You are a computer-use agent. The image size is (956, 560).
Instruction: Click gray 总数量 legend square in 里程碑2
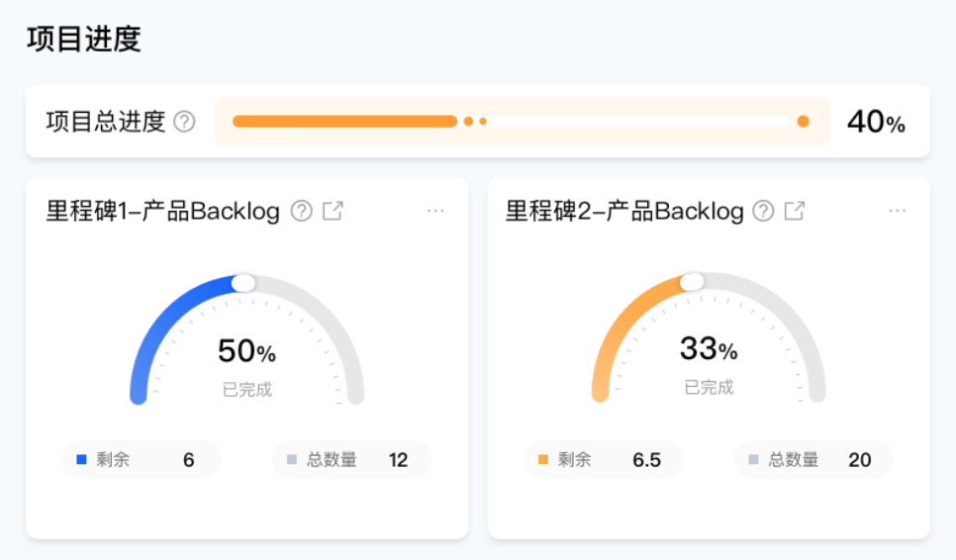click(753, 459)
